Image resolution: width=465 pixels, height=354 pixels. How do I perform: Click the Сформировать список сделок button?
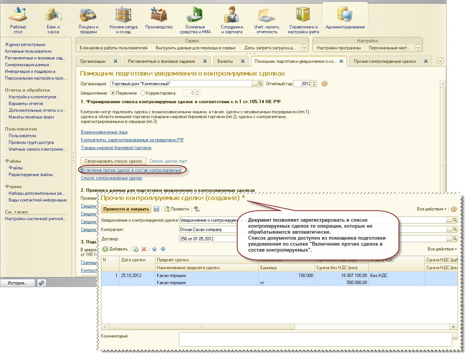[113, 161]
